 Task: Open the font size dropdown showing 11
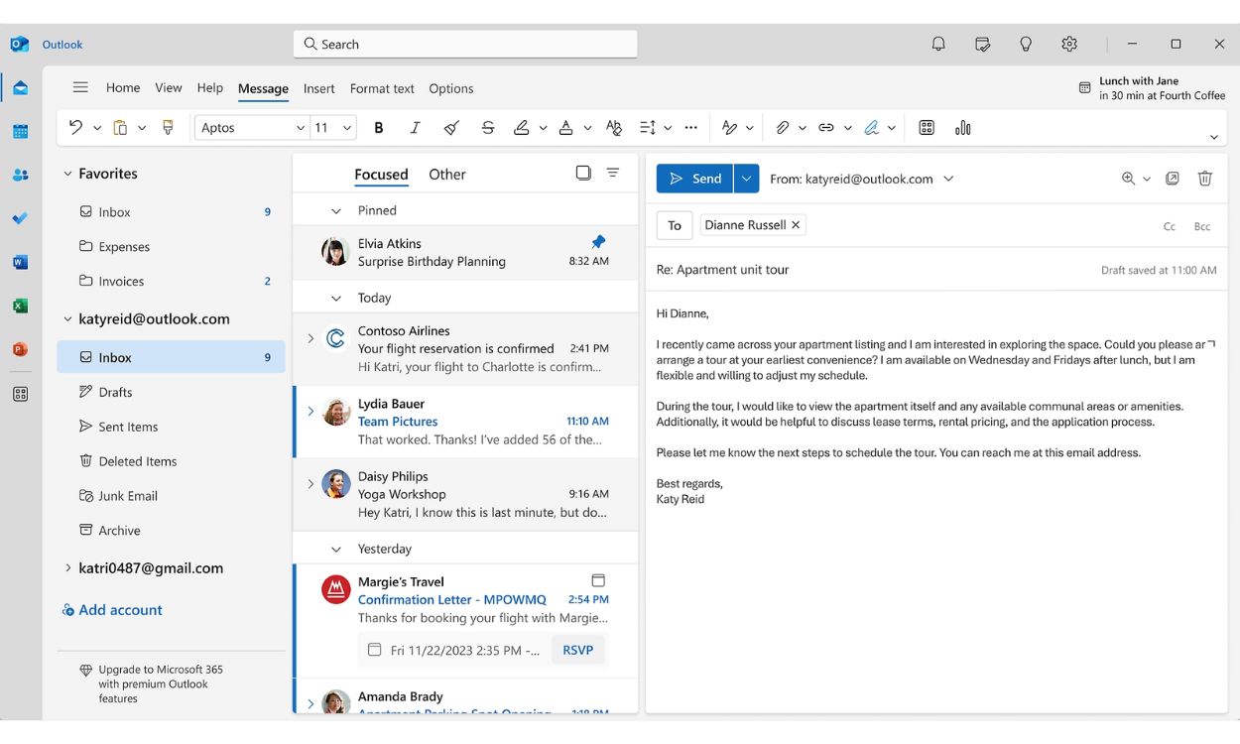333,128
